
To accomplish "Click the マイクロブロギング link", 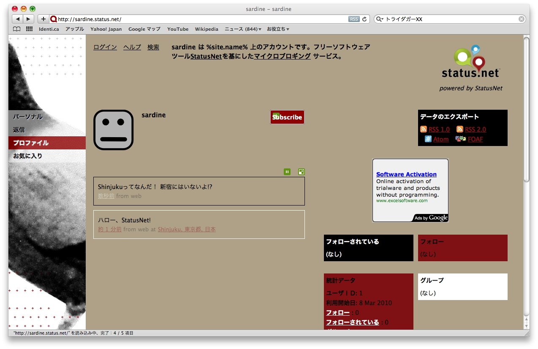I will [x=283, y=56].
